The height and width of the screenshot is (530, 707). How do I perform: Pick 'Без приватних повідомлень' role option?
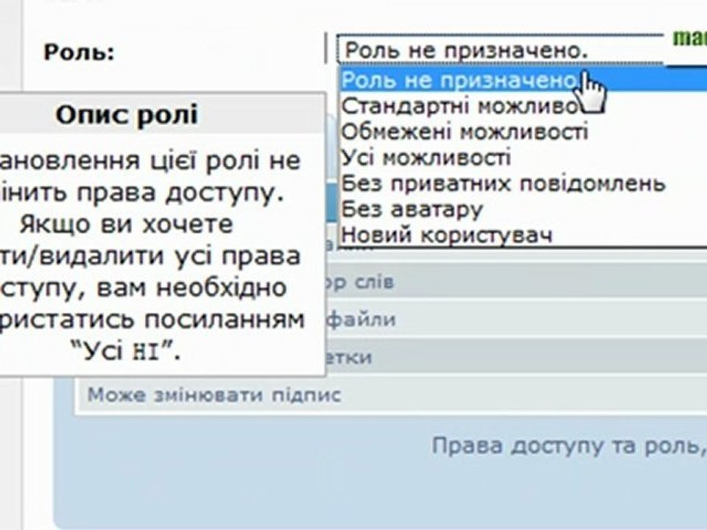click(x=524, y=183)
